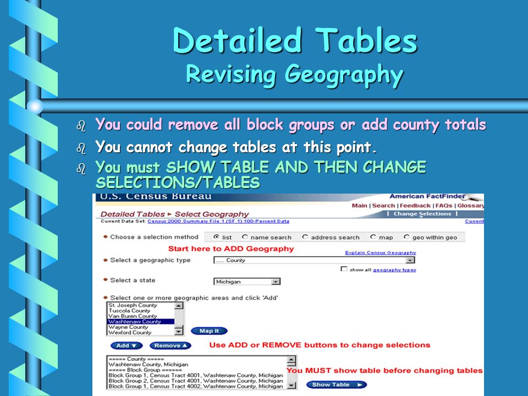The height and width of the screenshot is (396, 528).
Task: Select Block Group 1, Census Tract 4001 entry
Action: coord(196,375)
